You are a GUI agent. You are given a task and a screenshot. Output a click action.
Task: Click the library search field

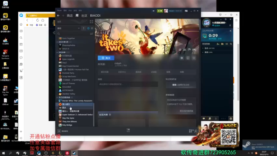pyautogui.click(x=73, y=34)
